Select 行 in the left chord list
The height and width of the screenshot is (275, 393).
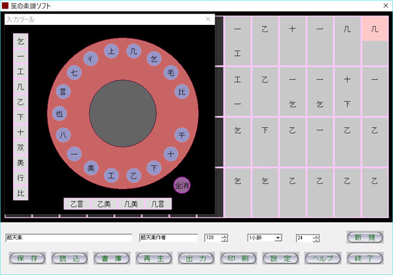pos(20,177)
